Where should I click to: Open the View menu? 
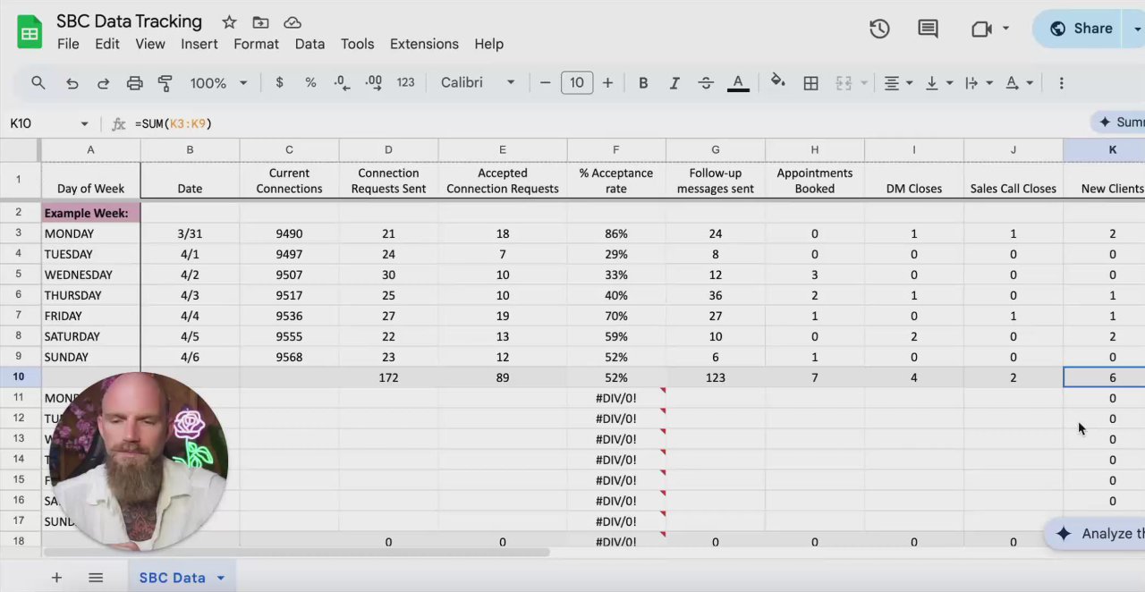[x=150, y=44]
